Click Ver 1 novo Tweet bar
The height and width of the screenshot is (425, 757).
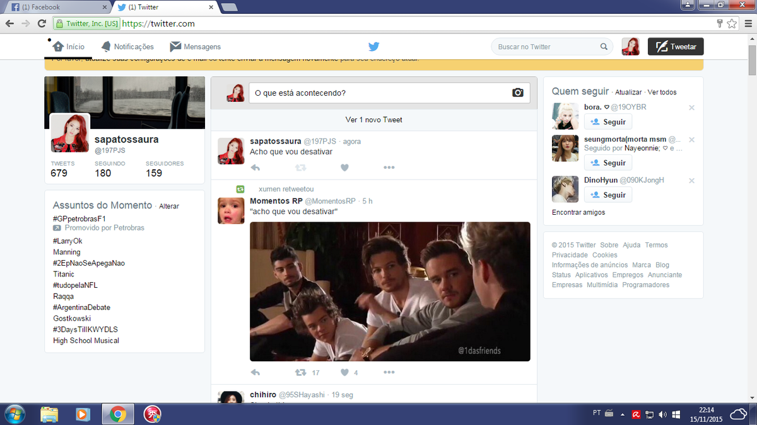coord(373,120)
